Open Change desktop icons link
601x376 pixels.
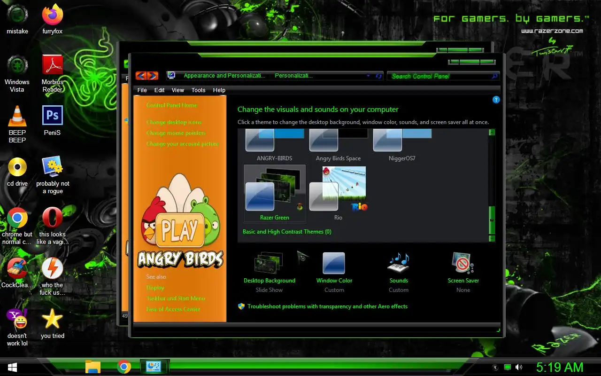coord(174,122)
